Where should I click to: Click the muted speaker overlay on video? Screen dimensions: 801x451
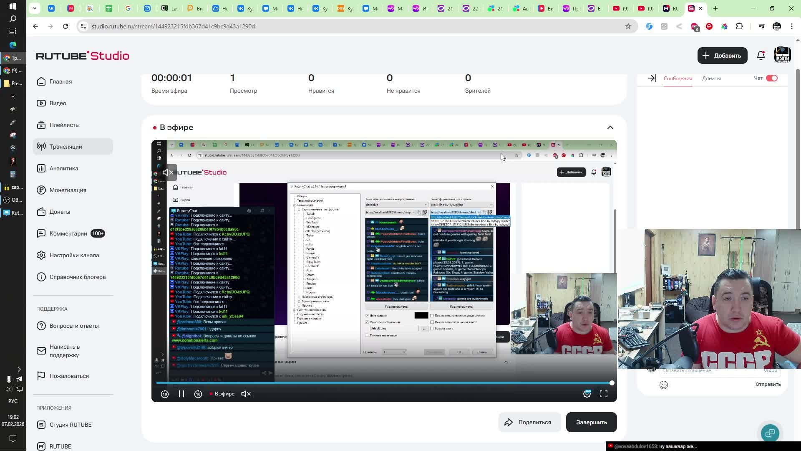click(x=168, y=172)
